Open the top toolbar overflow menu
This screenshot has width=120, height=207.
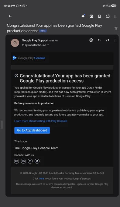click(x=115, y=16)
